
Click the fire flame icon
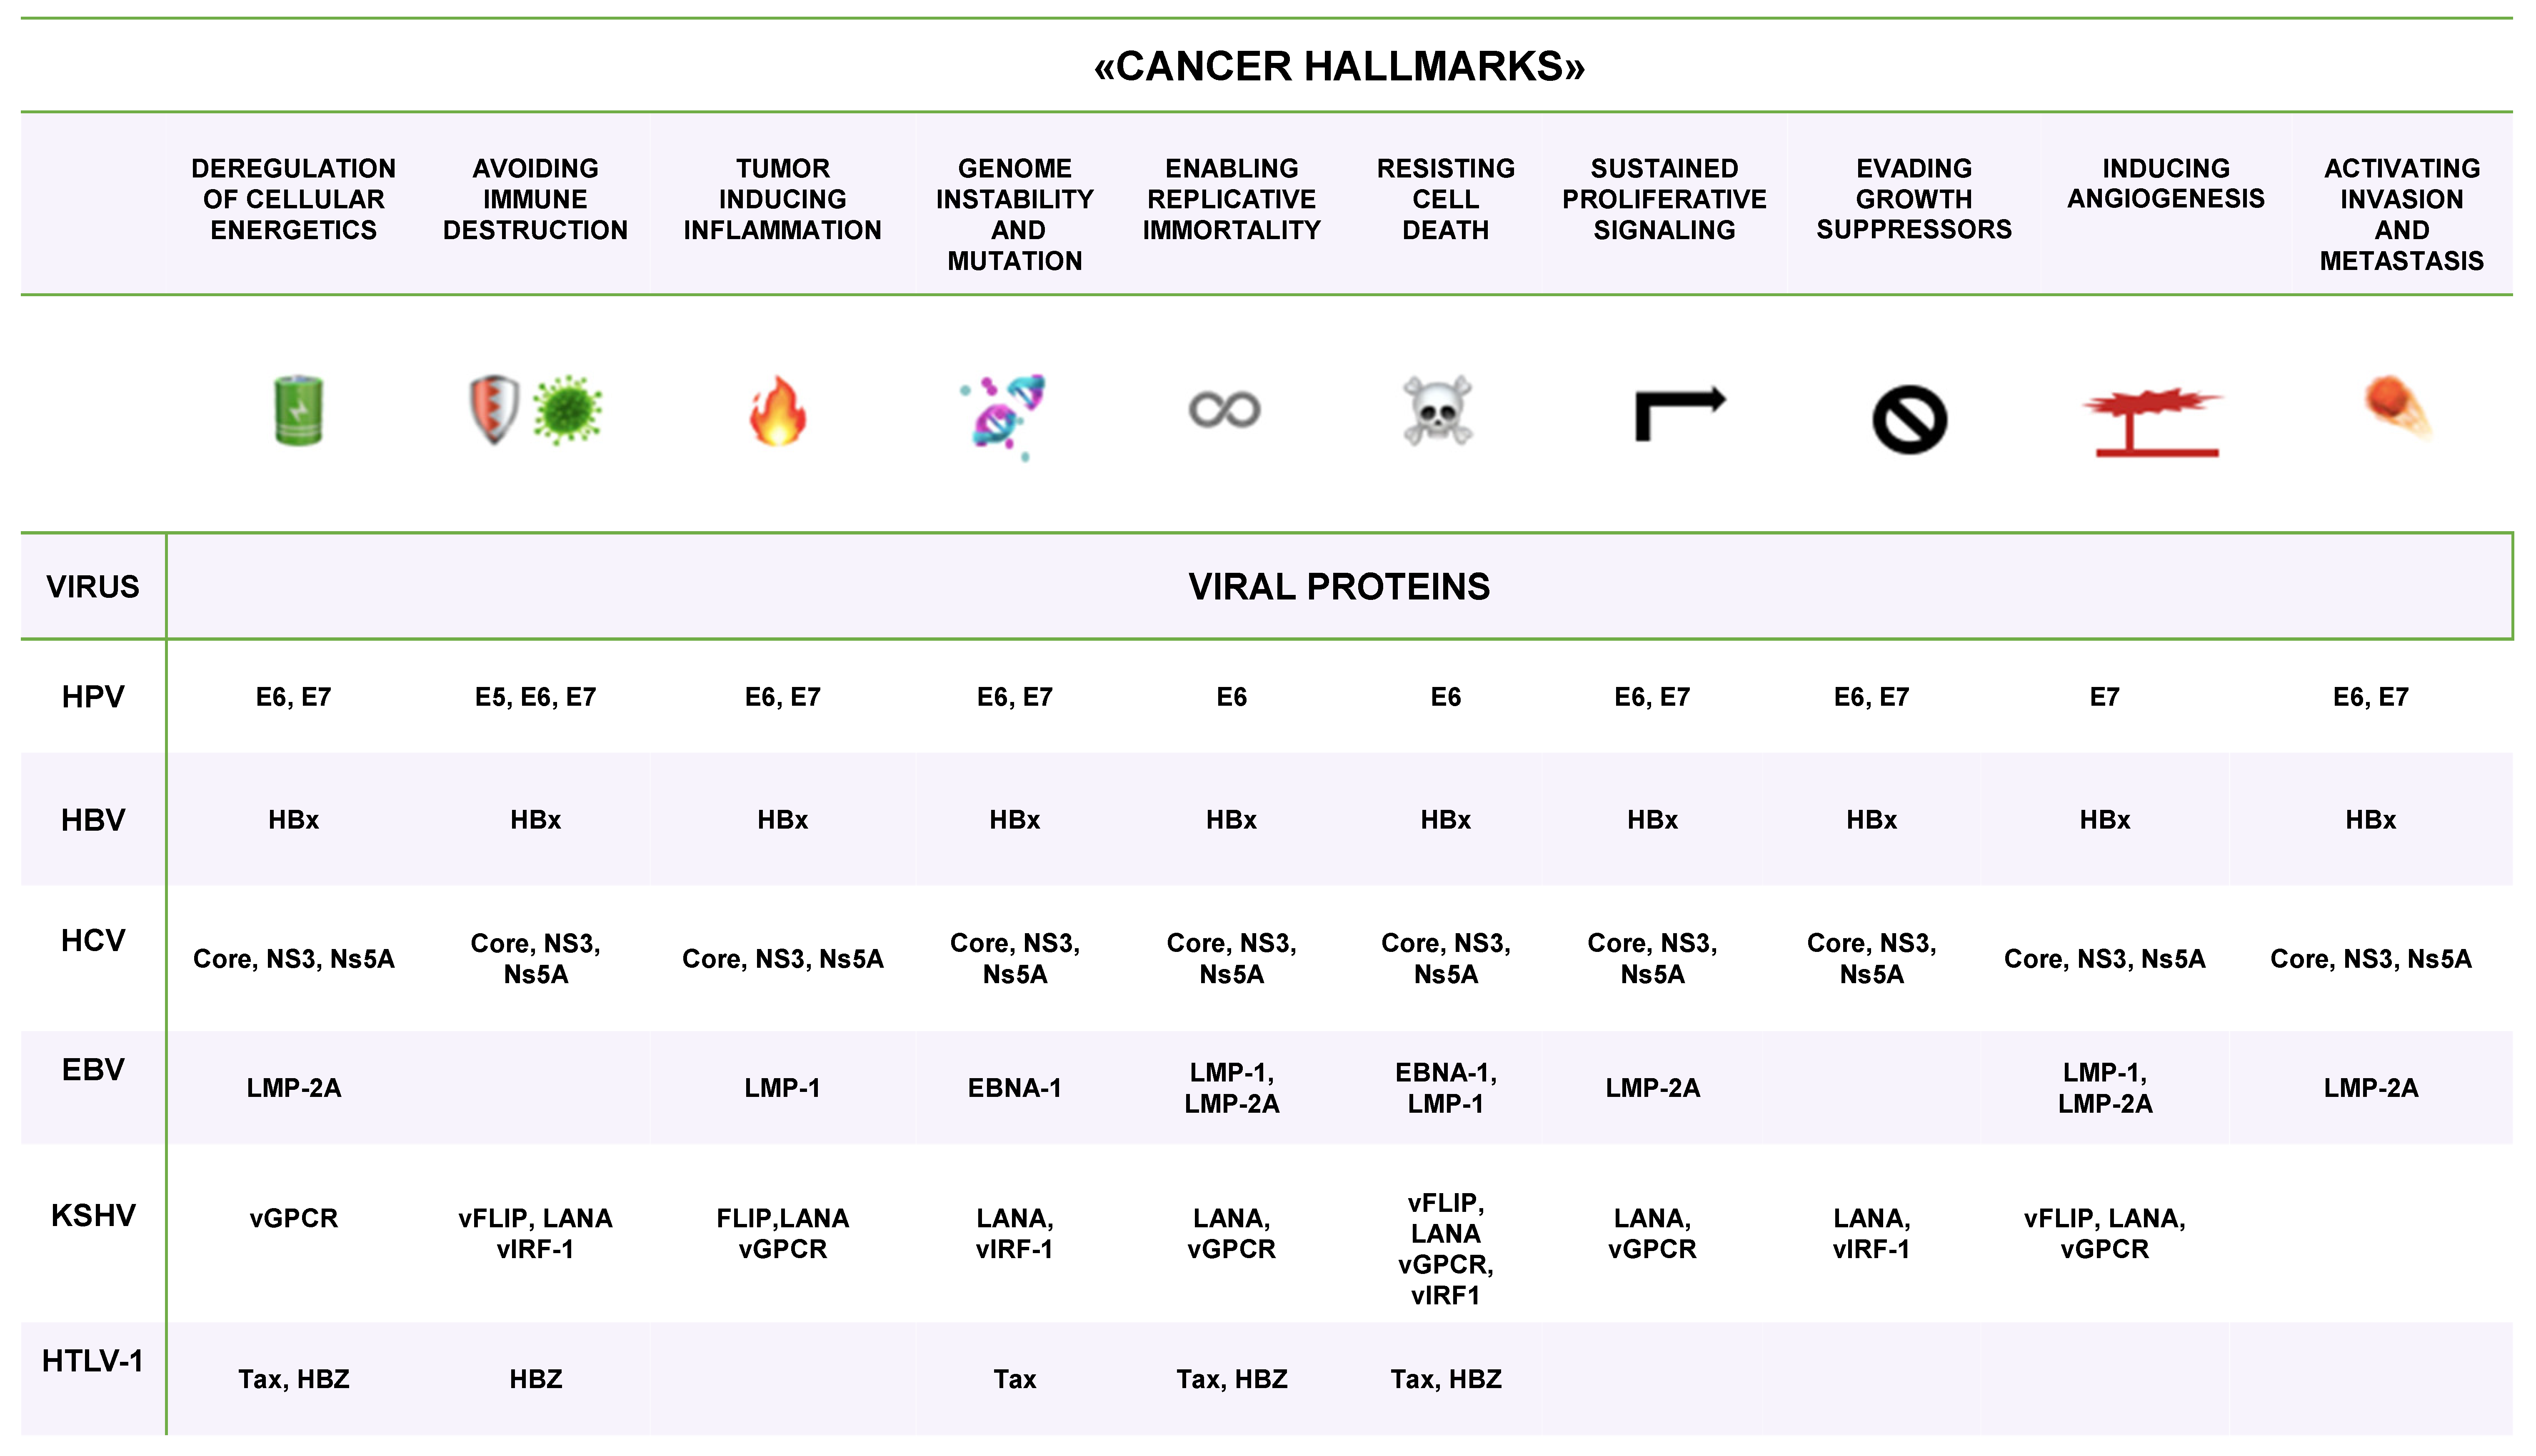point(778,411)
